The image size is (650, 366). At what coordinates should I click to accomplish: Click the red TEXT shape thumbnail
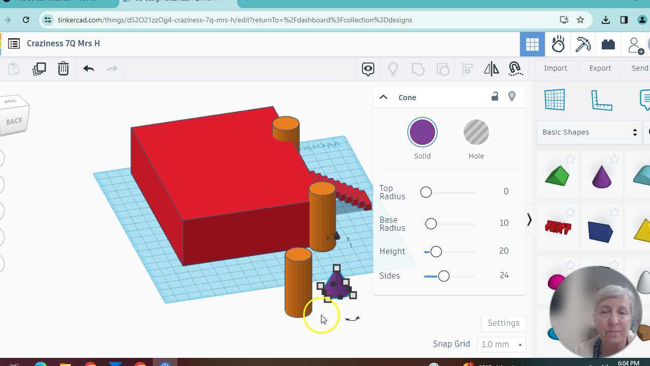click(x=557, y=227)
